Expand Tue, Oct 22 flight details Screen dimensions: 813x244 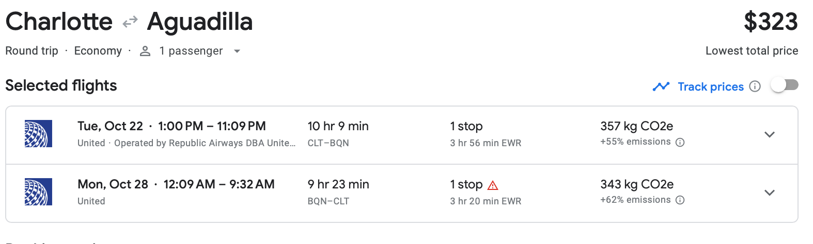[x=769, y=135]
